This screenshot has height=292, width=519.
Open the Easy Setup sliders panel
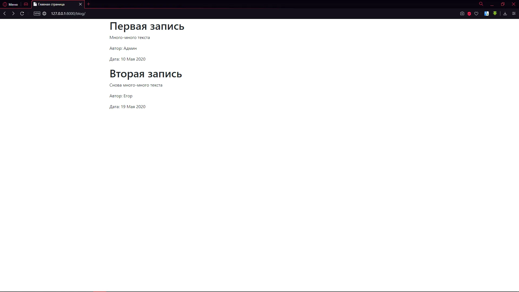click(514, 14)
